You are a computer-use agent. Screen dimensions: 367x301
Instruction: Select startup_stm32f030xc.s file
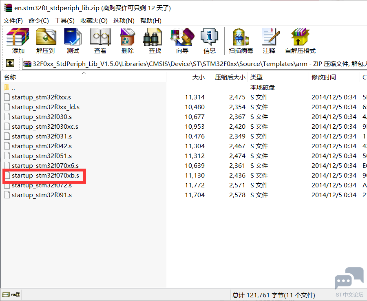45,126
